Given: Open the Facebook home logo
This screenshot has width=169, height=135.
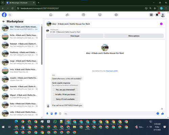Looking at the screenshot, I should coord(4,15).
